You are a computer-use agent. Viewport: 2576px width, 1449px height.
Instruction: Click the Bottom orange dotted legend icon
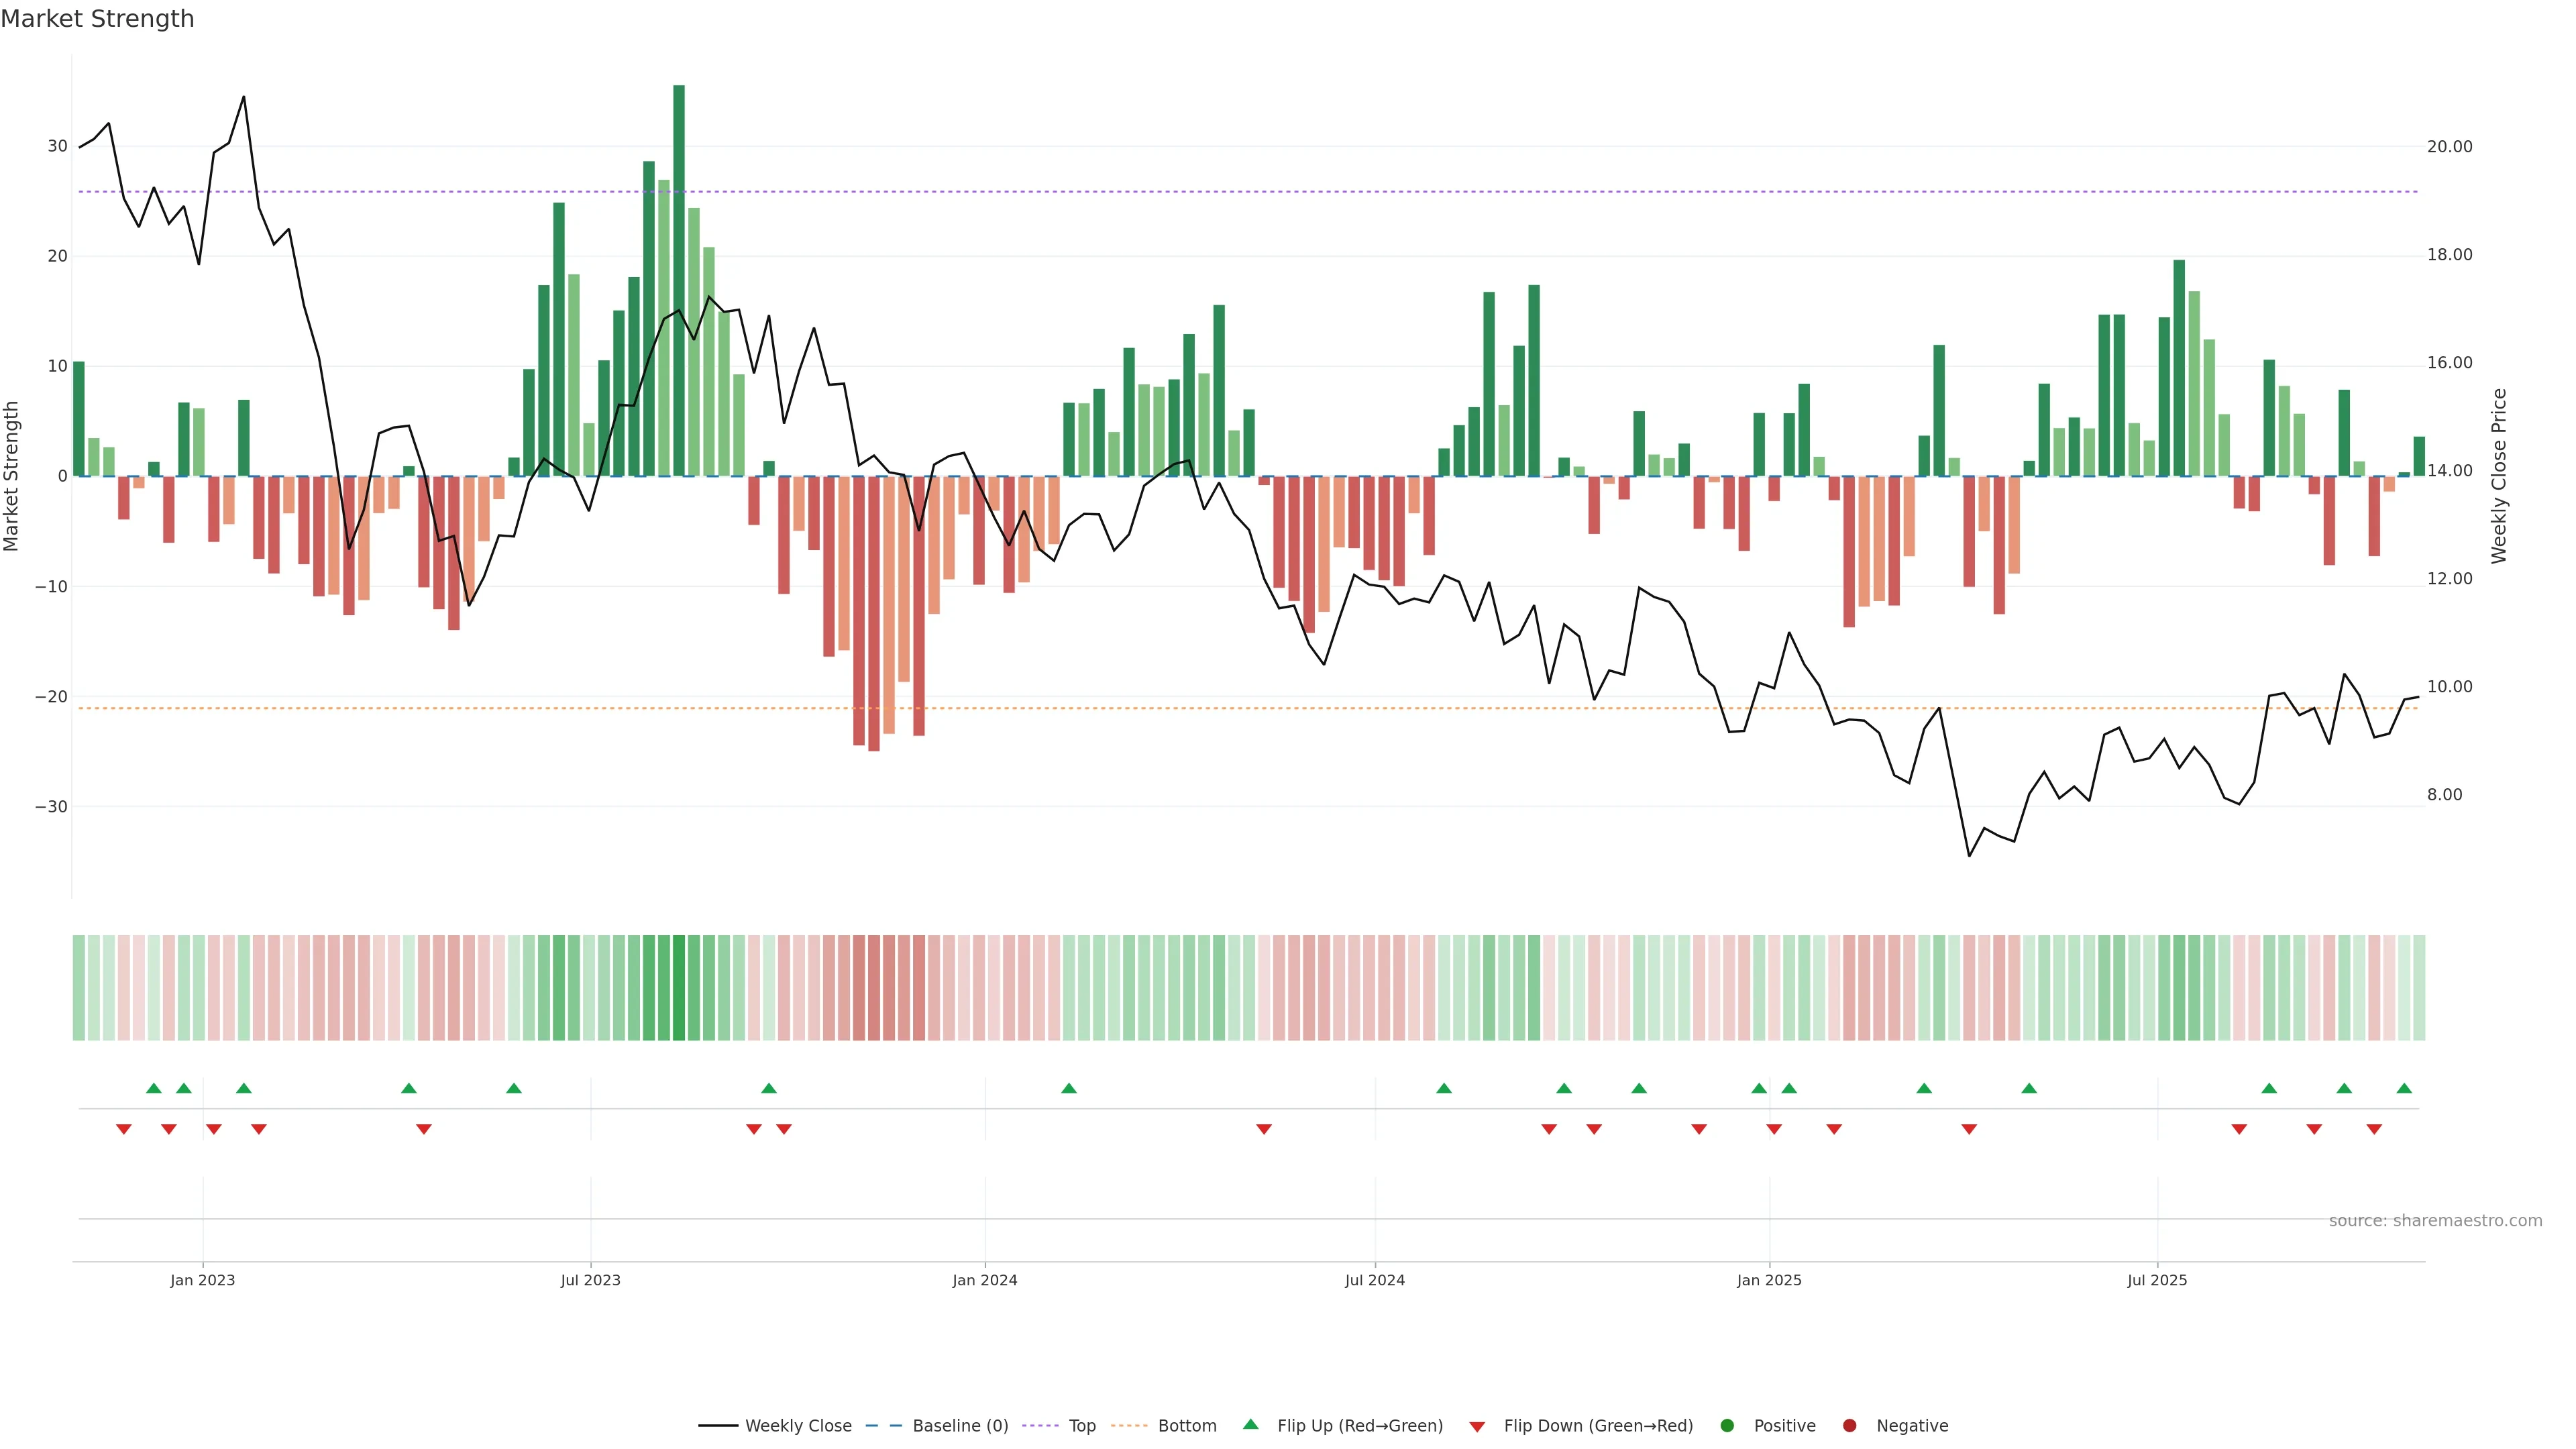(1129, 1426)
